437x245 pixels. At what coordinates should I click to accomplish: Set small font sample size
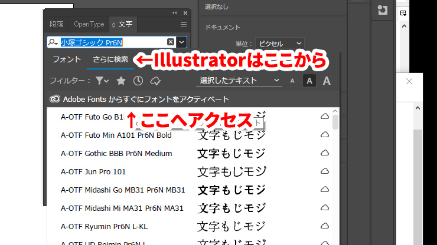(292, 81)
